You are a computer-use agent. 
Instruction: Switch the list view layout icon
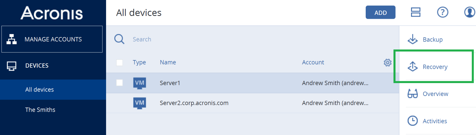(x=416, y=12)
